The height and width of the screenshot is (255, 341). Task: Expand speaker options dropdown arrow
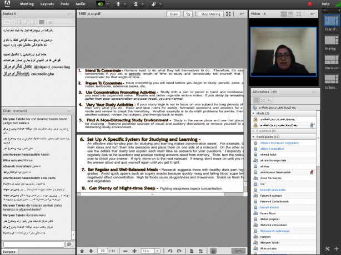(107, 4)
